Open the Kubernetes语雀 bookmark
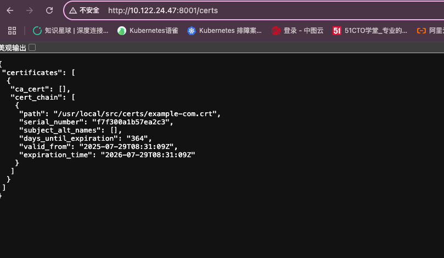 [148, 31]
